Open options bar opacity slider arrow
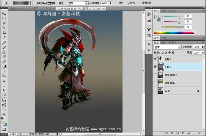The height and width of the screenshot is (136, 206). (111, 3)
